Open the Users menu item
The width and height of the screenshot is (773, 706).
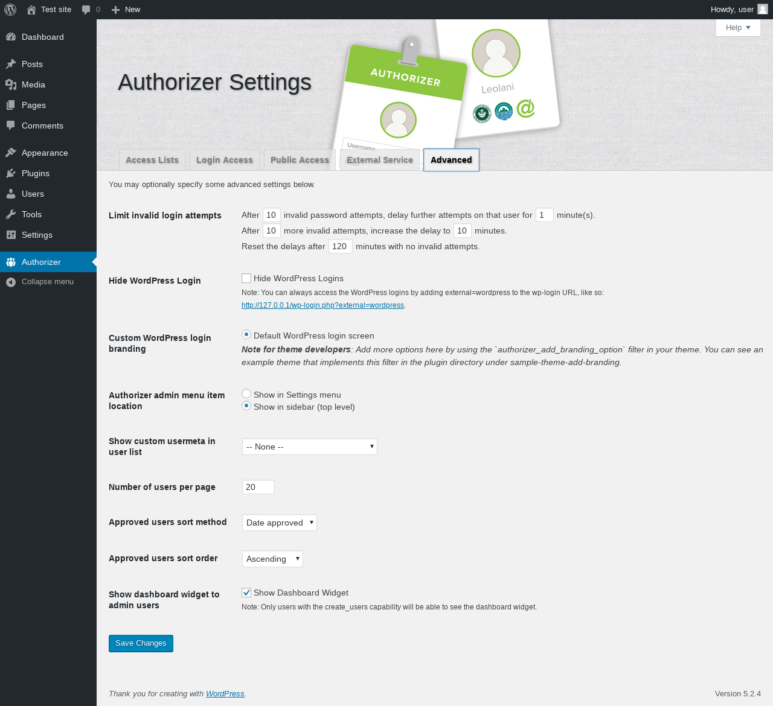(x=48, y=194)
